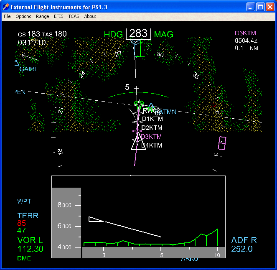The image size is (277, 270).
Task: Click the GAIRI waypoint triangle
Action: point(16,63)
